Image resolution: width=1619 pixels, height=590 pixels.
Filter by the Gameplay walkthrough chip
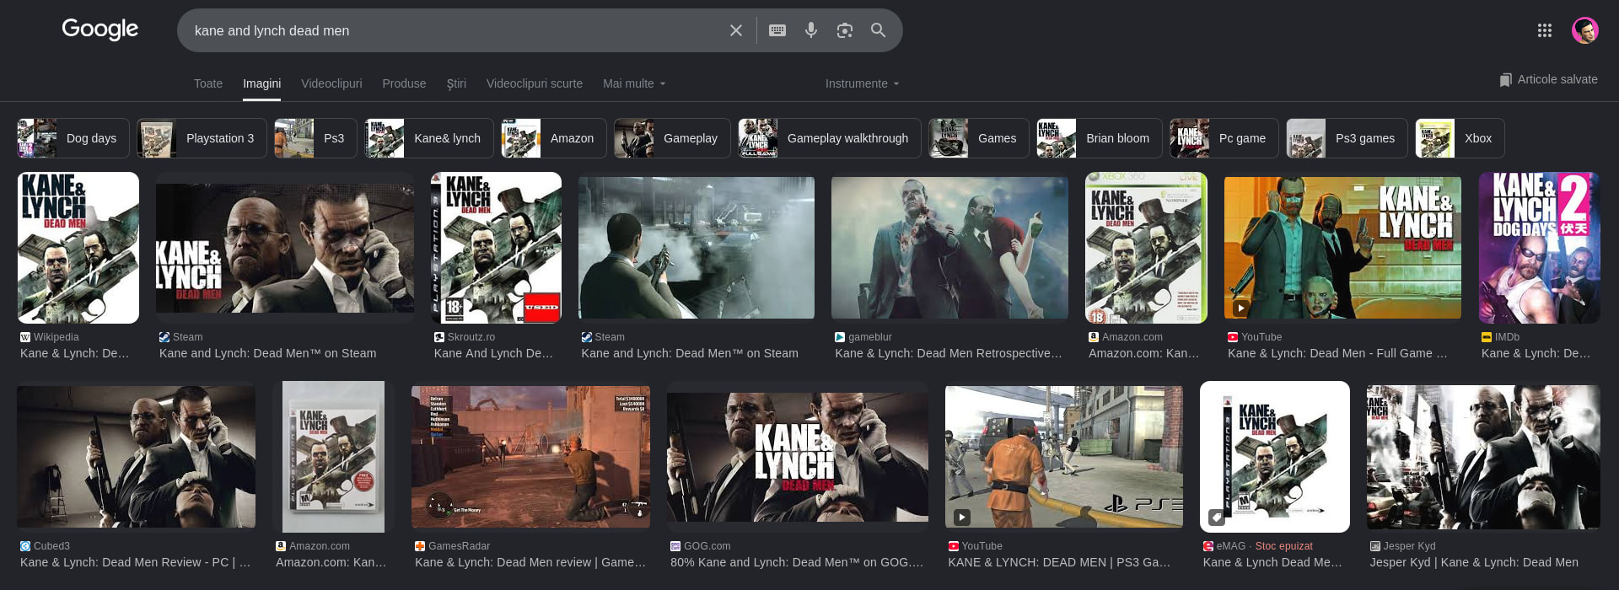[830, 138]
